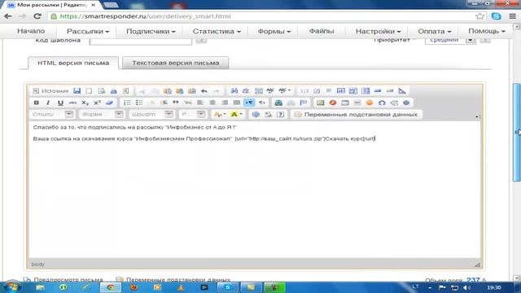Viewport: 521px width, 293px height.
Task: Click the Insert Flash icon
Action: (333, 103)
